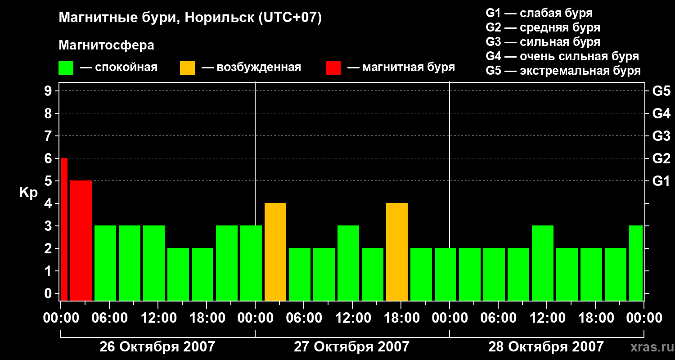Click the '26 Октября 2007' date label

point(157,347)
